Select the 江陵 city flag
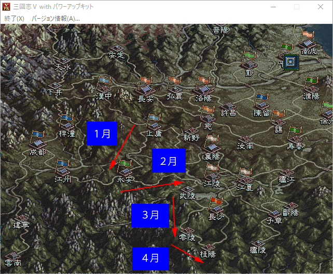 212,172
